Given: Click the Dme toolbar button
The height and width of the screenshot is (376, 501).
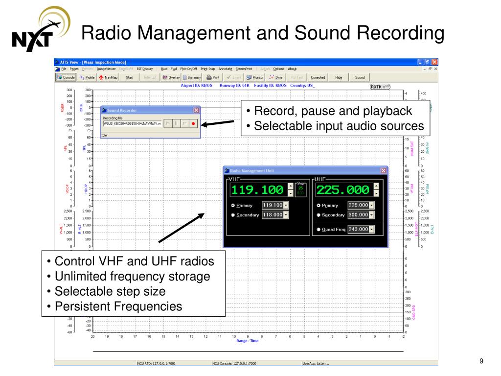Looking at the screenshot, I should click(x=276, y=77).
